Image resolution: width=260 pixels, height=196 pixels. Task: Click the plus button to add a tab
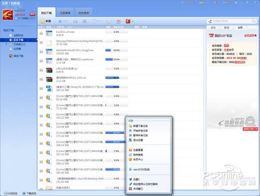[96, 12]
